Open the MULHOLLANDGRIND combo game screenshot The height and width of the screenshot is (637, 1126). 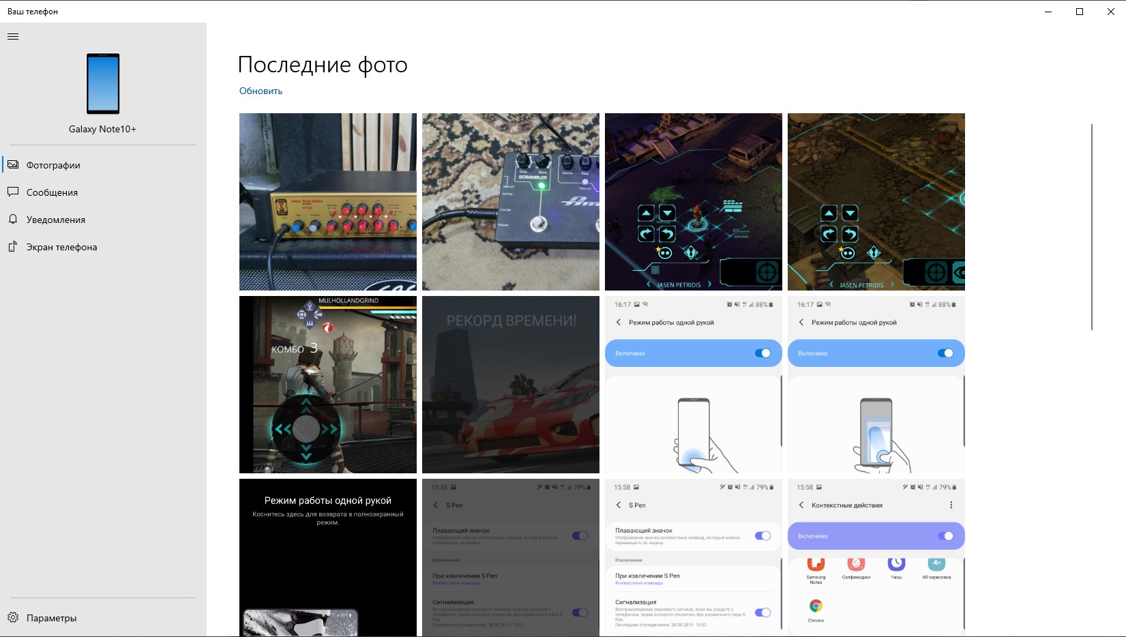pos(328,385)
